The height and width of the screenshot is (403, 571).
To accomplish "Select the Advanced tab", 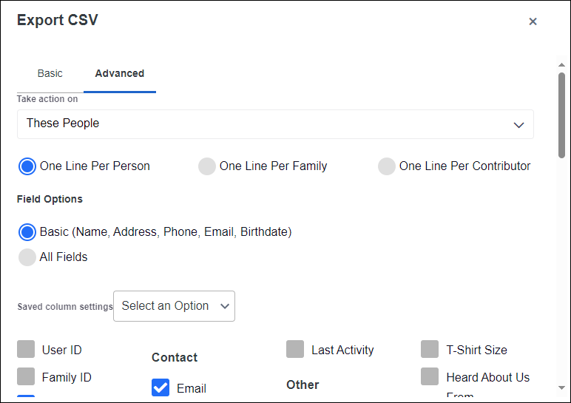I will tap(119, 73).
